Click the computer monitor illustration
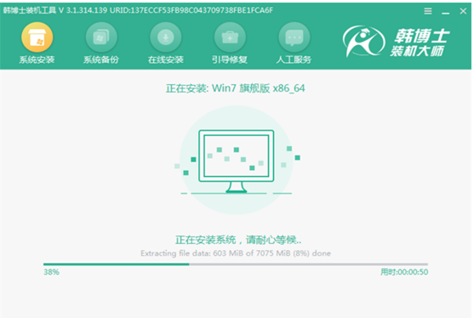The width and height of the screenshot is (474, 318). (x=237, y=162)
